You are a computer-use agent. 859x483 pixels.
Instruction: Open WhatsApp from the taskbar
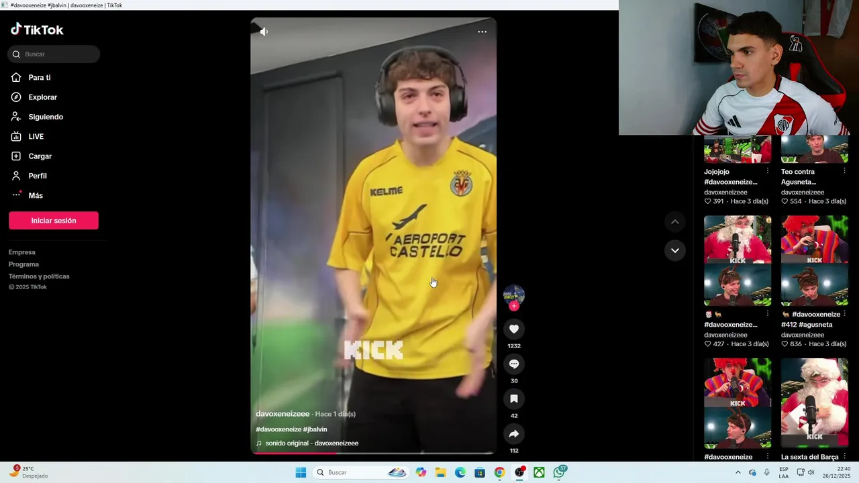point(559,472)
